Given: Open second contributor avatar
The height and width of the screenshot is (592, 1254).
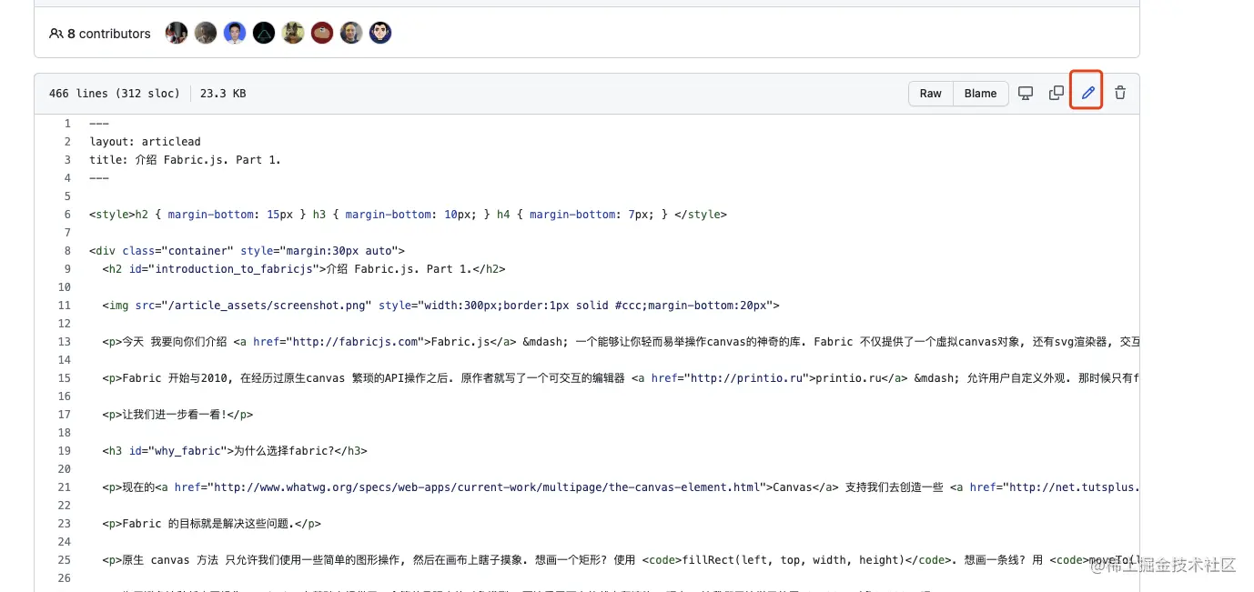Looking at the screenshot, I should pos(206,34).
